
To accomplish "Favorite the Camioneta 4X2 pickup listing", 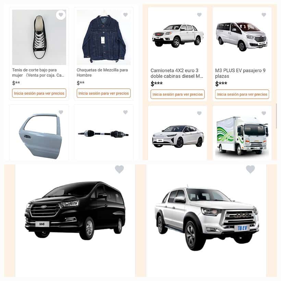I will coord(199,15).
